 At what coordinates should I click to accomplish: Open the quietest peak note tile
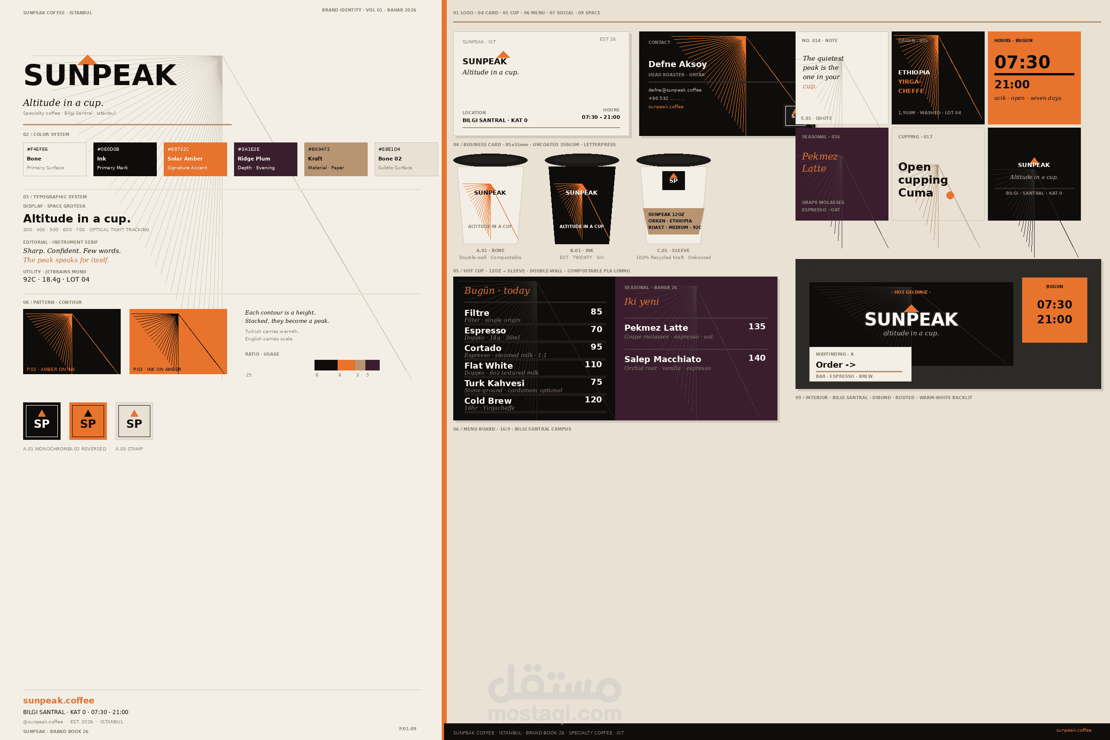click(842, 78)
